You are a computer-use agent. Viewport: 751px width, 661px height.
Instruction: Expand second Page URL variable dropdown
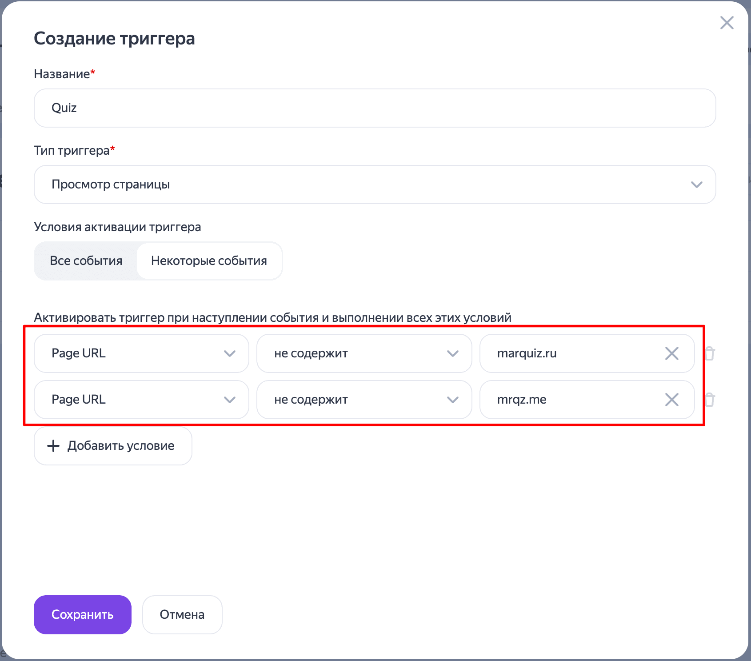tap(141, 400)
